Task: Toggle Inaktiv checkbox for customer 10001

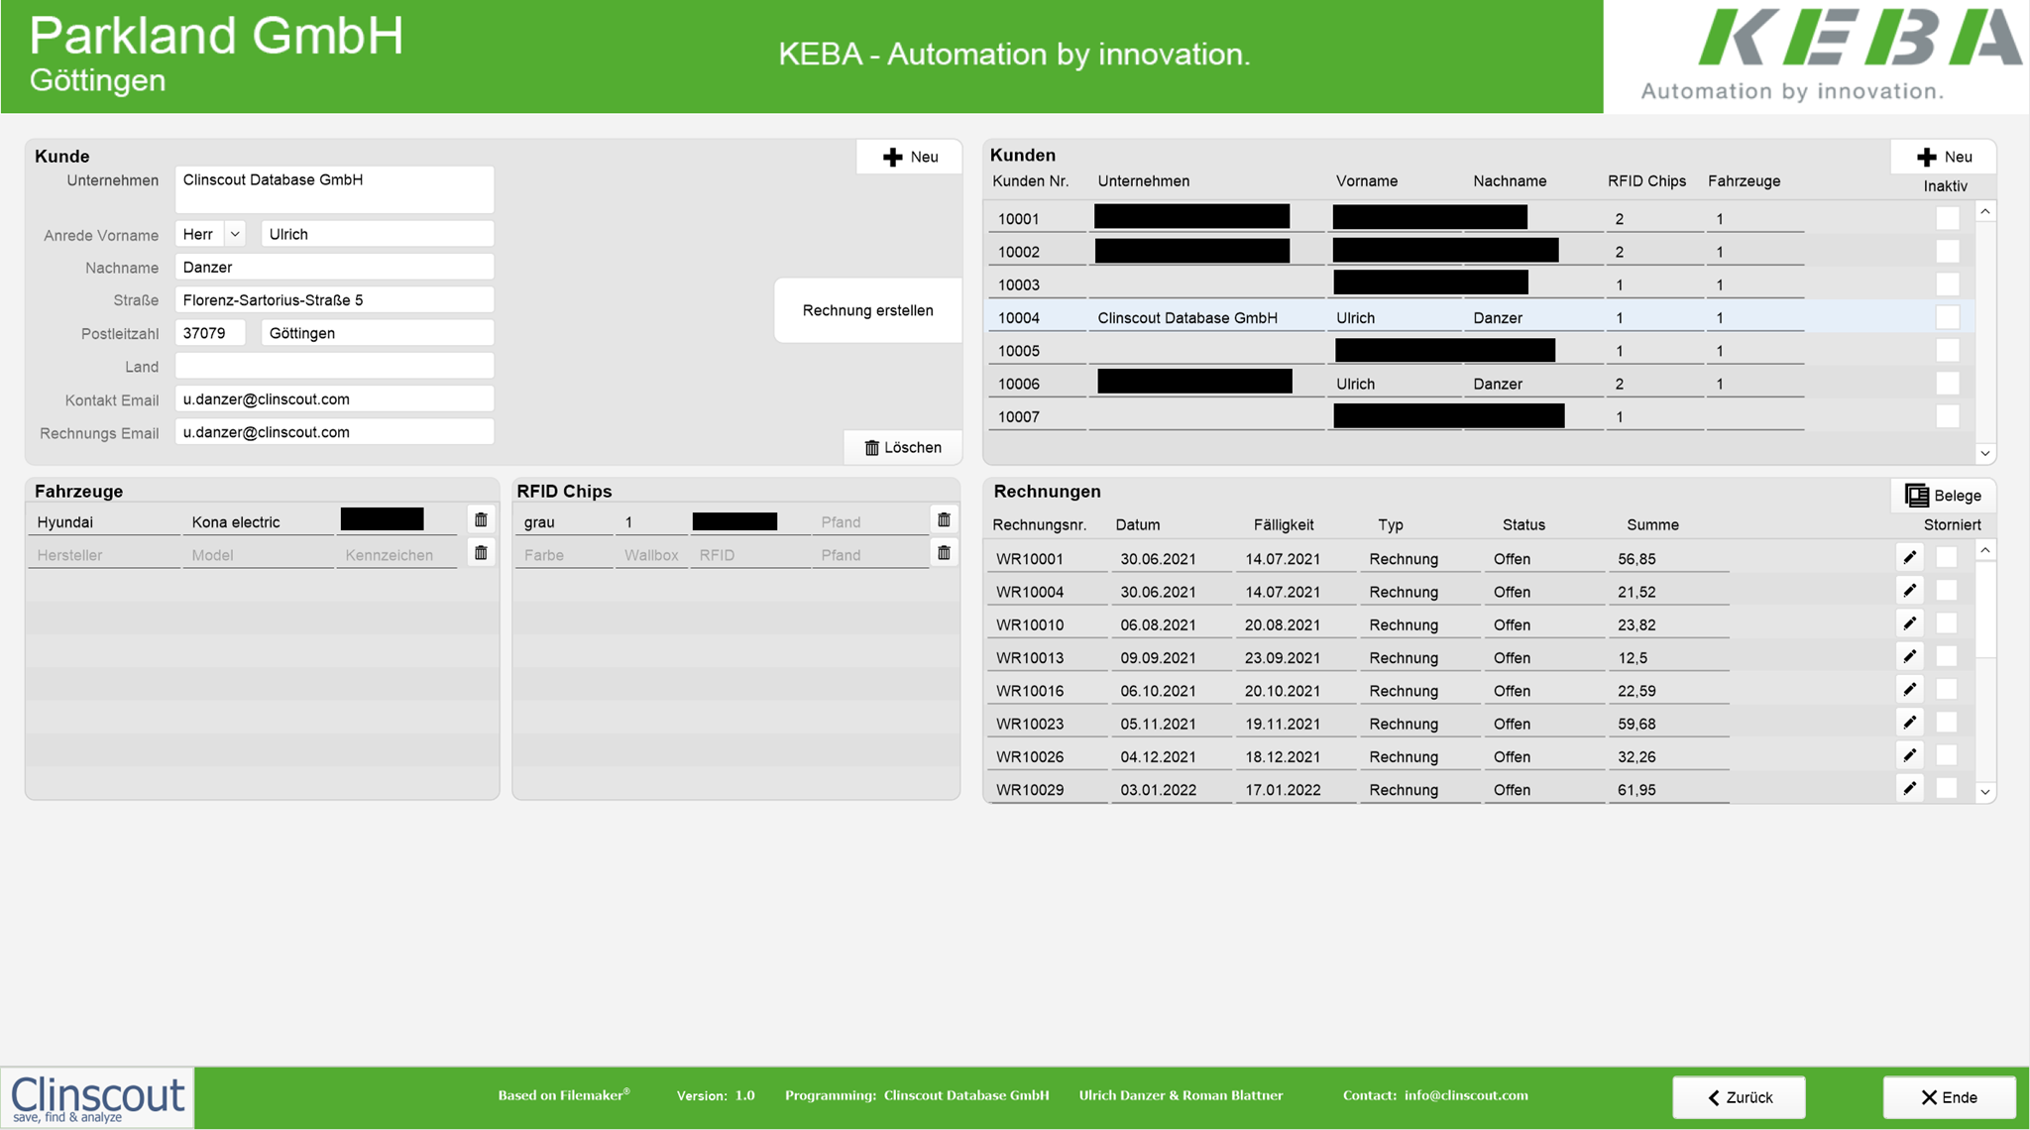Action: [1947, 218]
